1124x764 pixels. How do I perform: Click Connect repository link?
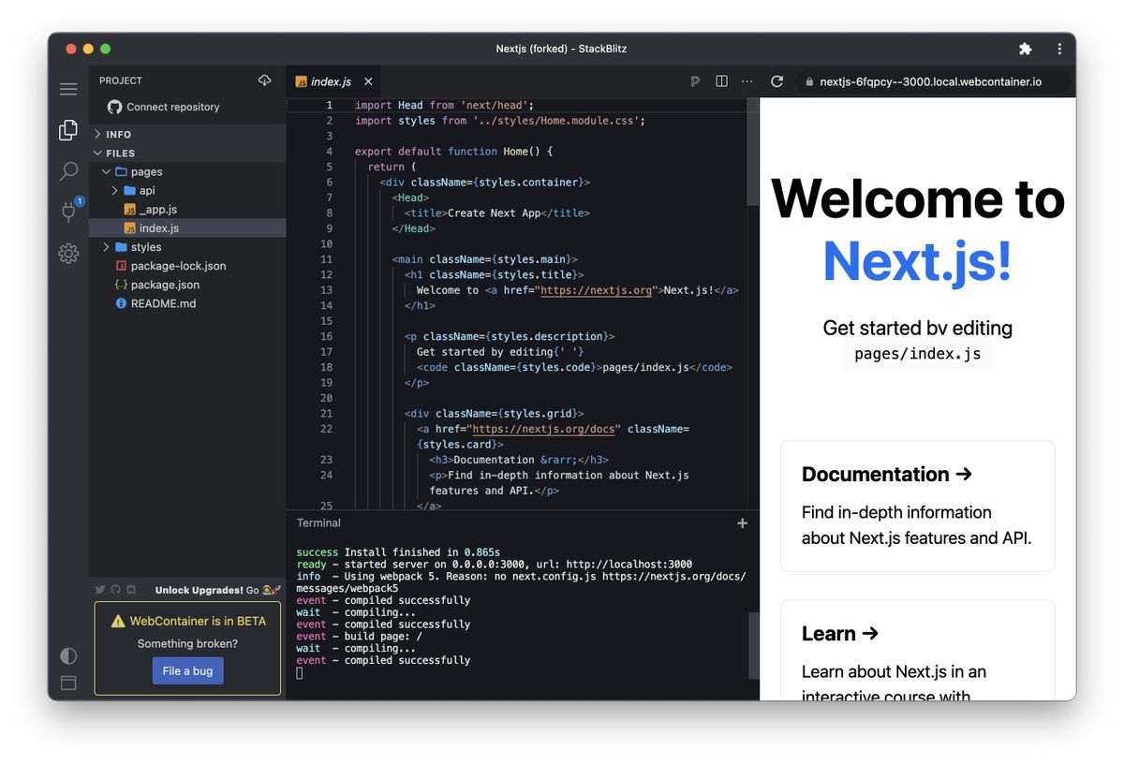pos(173,107)
